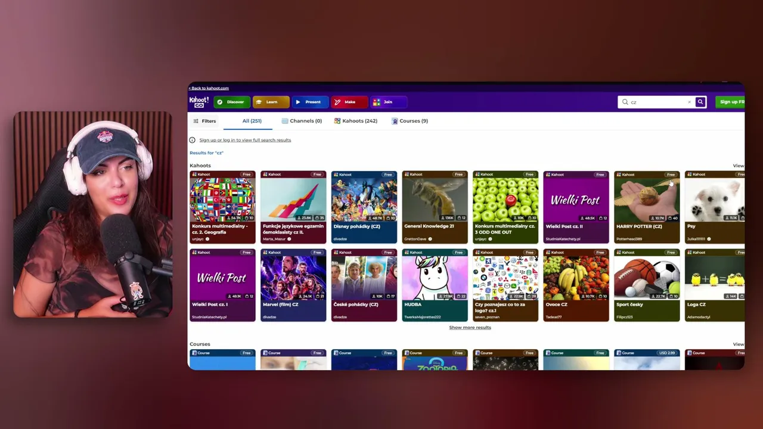The width and height of the screenshot is (763, 429).
Task: Click author name Tadeas77
Action: click(x=554, y=317)
